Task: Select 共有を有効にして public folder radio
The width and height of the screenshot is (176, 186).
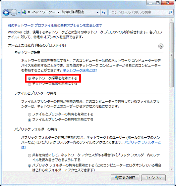Action: pos(30,155)
